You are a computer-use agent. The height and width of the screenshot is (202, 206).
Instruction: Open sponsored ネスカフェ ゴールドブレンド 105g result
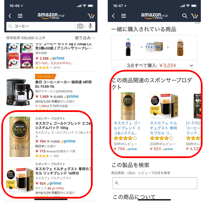coord(63,125)
